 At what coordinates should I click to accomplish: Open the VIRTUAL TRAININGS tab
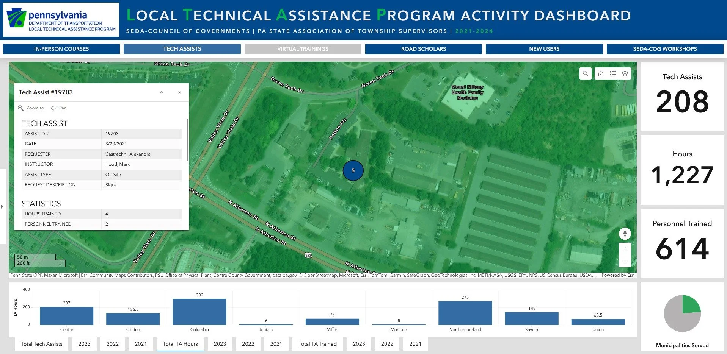(303, 49)
